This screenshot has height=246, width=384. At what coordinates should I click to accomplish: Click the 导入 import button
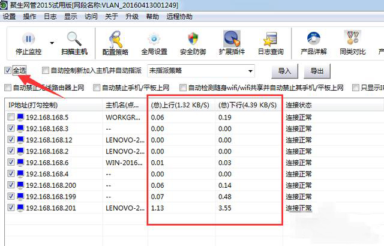click(284, 71)
